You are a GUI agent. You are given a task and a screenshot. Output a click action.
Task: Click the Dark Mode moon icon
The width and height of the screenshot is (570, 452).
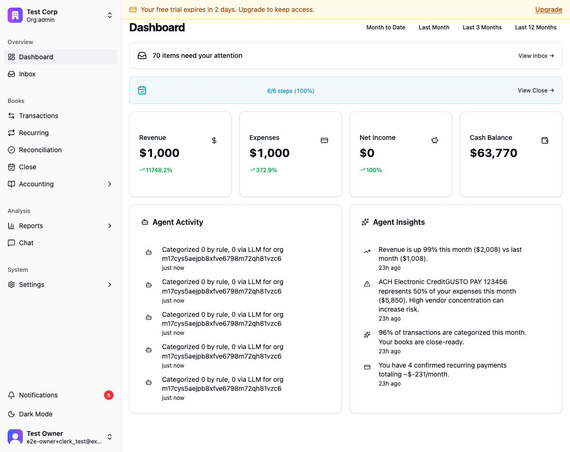tap(11, 414)
